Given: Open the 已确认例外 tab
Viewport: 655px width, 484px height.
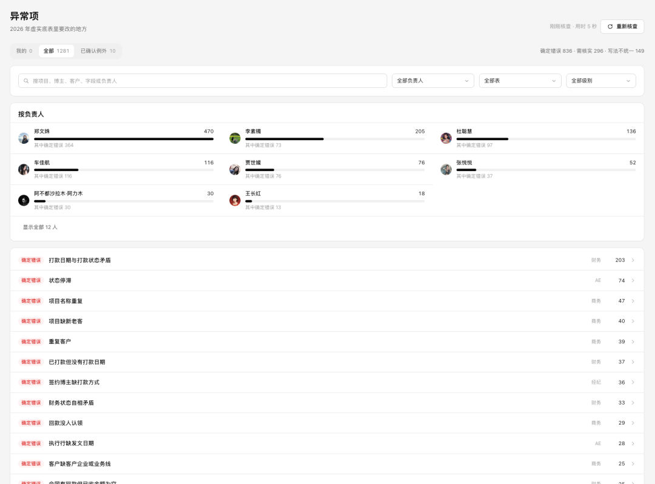Looking at the screenshot, I should tap(98, 51).
